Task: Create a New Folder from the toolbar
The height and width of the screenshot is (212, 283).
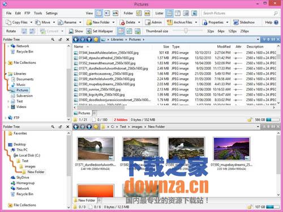Action: tap(98, 23)
